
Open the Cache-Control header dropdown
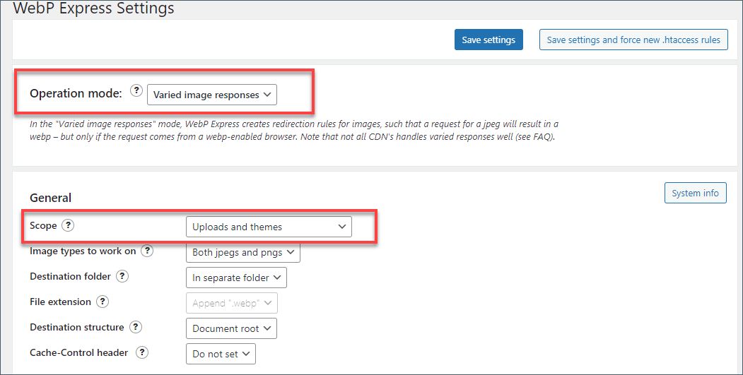(221, 354)
